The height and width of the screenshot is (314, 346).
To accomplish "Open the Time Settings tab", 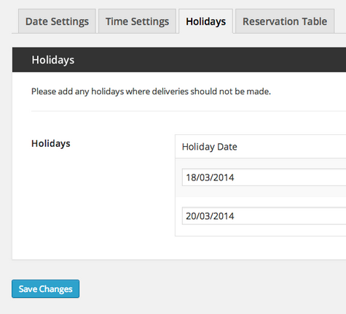I will click(137, 21).
